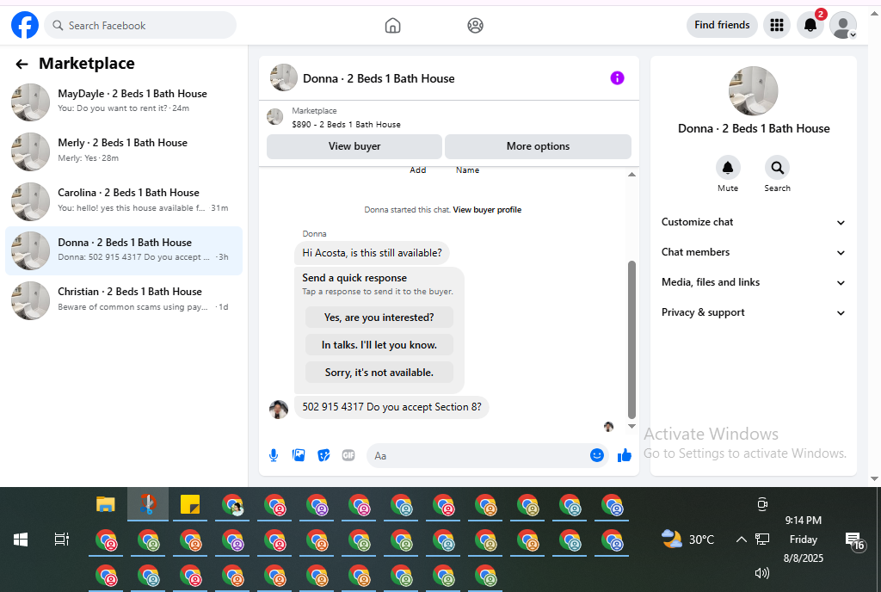This screenshot has width=881, height=592.
Task: Open the account profile avatar menu
Action: (x=843, y=25)
